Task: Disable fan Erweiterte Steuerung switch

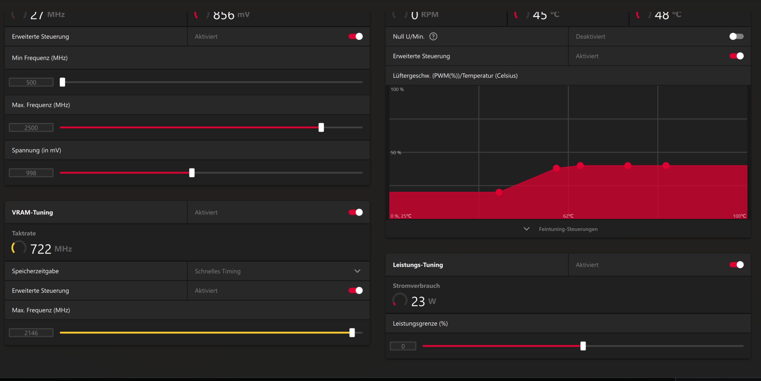Action: pos(736,56)
